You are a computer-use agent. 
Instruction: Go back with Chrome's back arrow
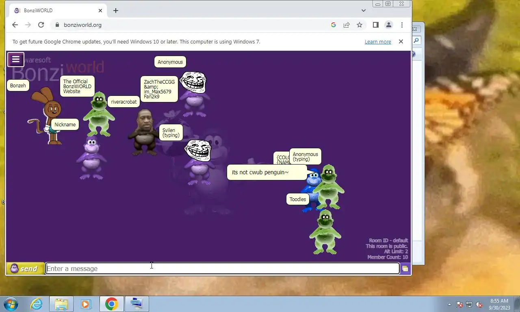click(15, 25)
